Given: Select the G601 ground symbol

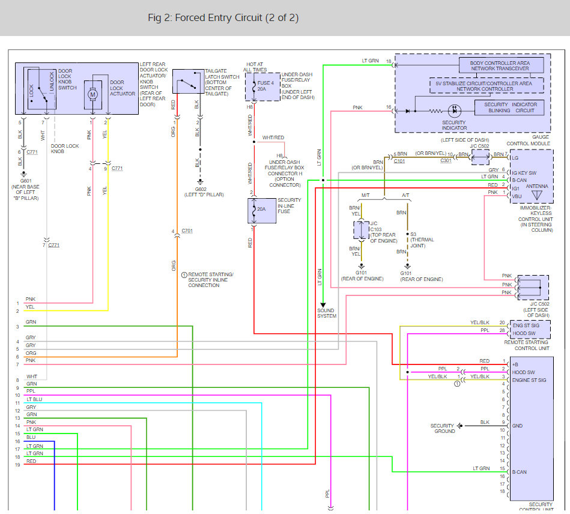Looking at the screenshot, I should click(x=23, y=174).
